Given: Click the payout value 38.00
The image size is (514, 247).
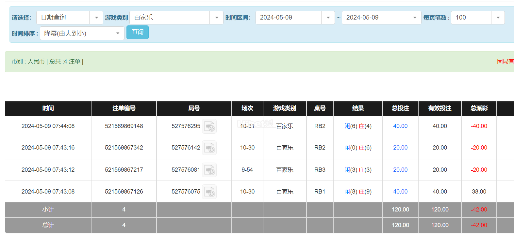Looking at the screenshot, I should coord(479,192).
